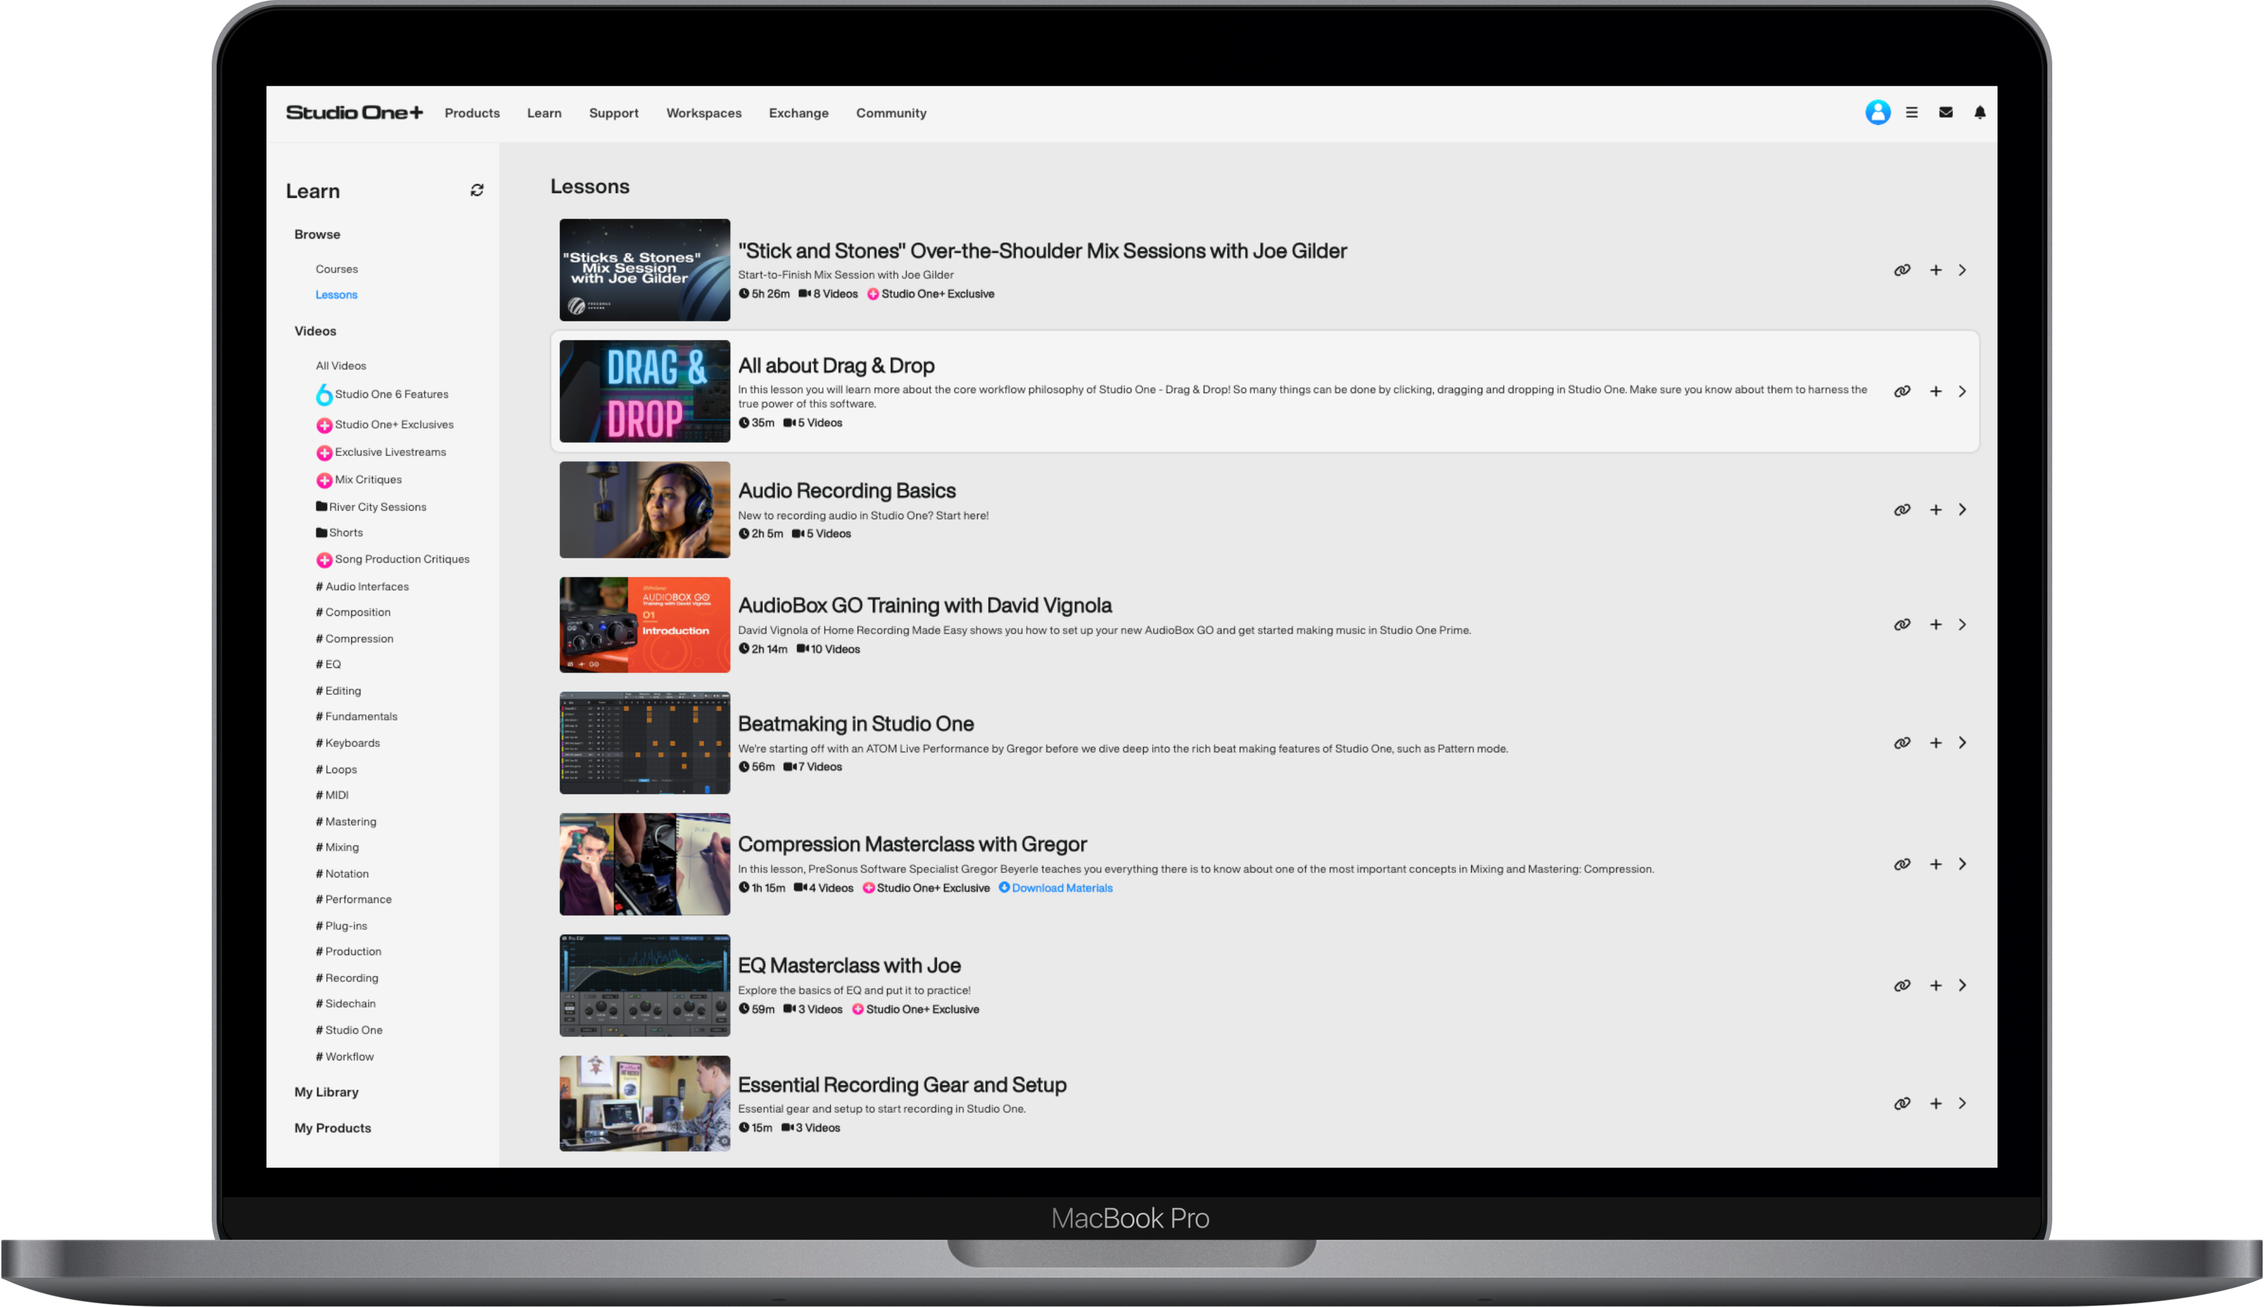The height and width of the screenshot is (1307, 2264).
Task: Click the add icon on Audio Recording Basics
Action: [1936, 509]
